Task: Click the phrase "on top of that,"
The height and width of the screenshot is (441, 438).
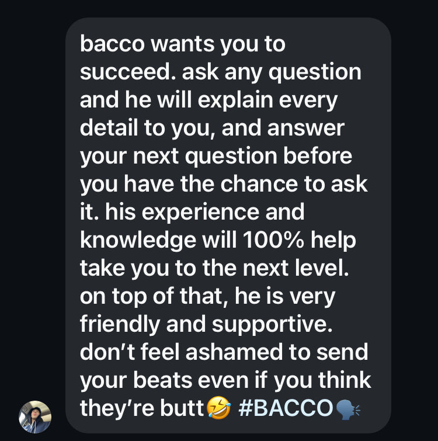Action: [152, 297]
